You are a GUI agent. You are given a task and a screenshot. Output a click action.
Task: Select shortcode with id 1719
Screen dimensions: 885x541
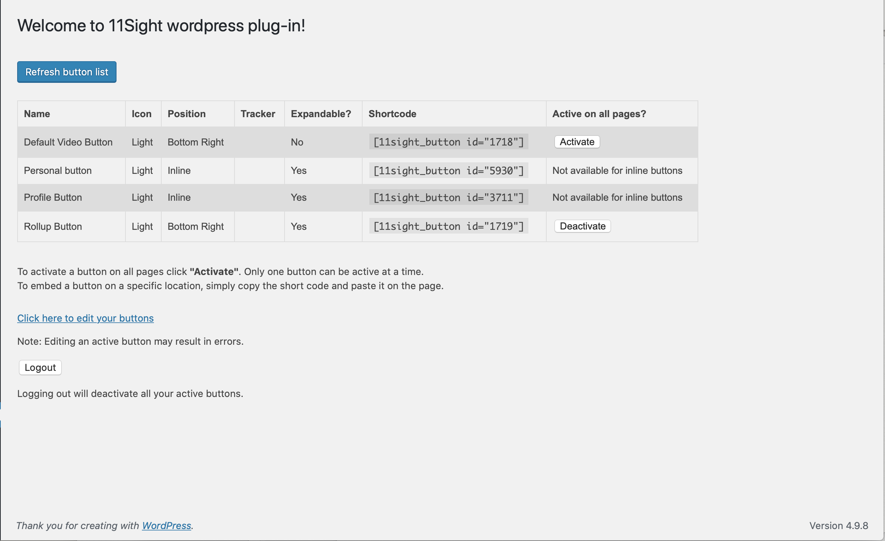[x=448, y=226]
